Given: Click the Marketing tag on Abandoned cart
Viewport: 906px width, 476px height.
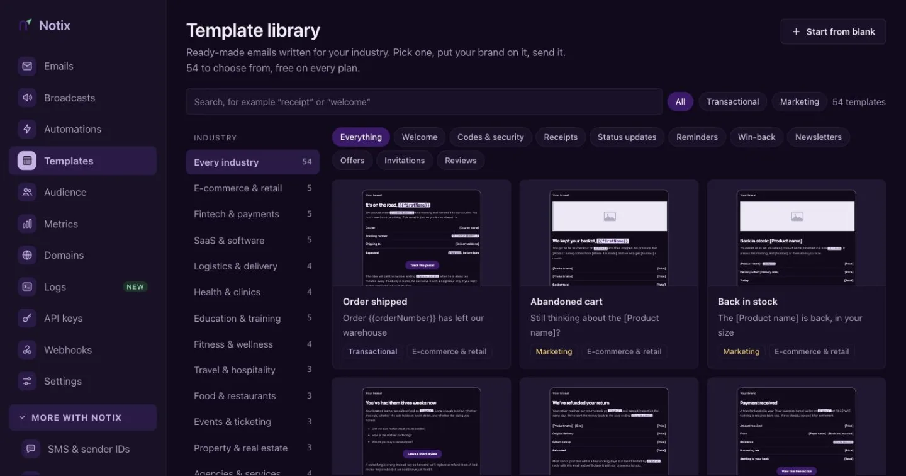Looking at the screenshot, I should point(554,351).
